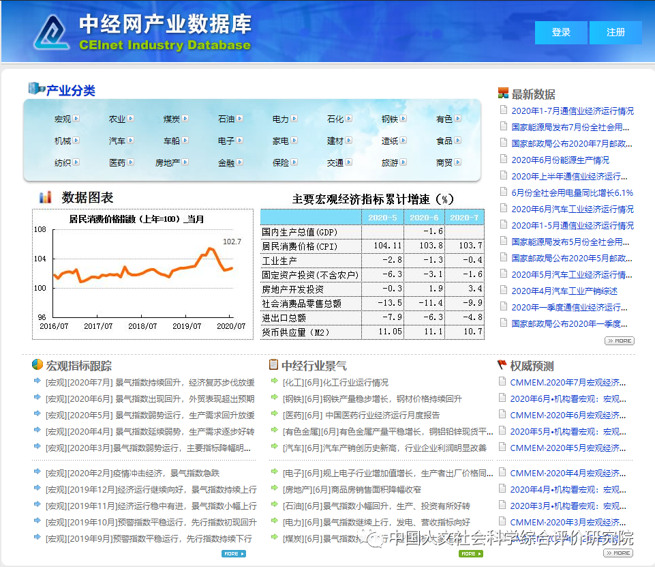Open the 钢铁 industry category
The width and height of the screenshot is (655, 567).
(389, 119)
